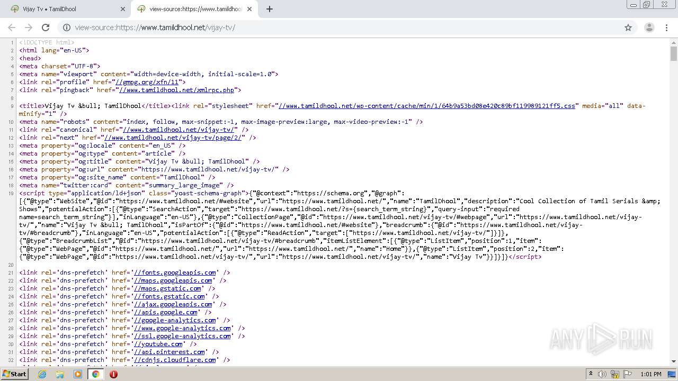Reload the view-source page
Screen dimensions: 678x381
coord(46,28)
